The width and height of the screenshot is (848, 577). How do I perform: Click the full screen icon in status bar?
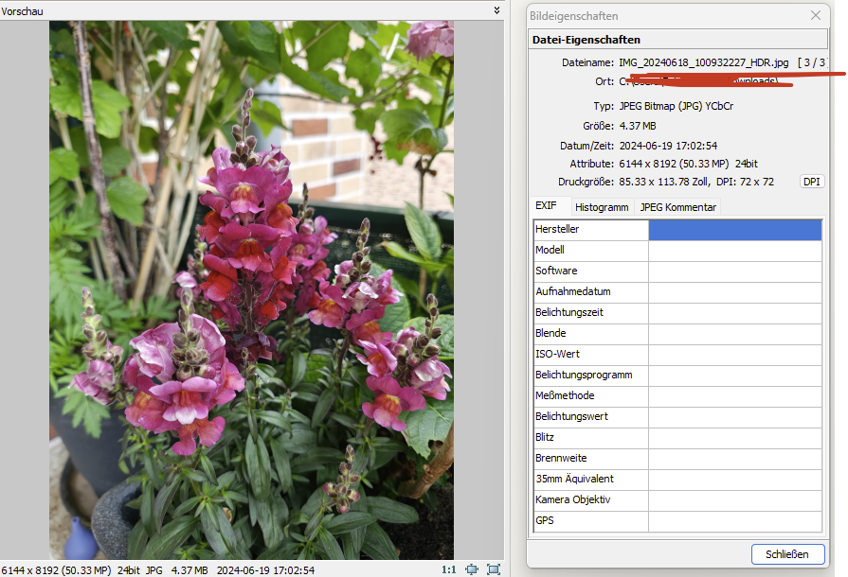coord(493,570)
